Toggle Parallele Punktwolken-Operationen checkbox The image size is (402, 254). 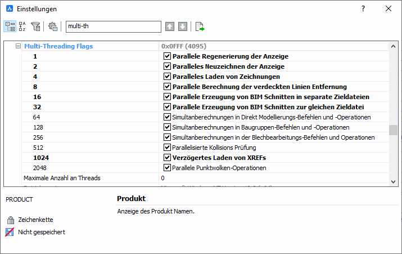click(x=167, y=168)
